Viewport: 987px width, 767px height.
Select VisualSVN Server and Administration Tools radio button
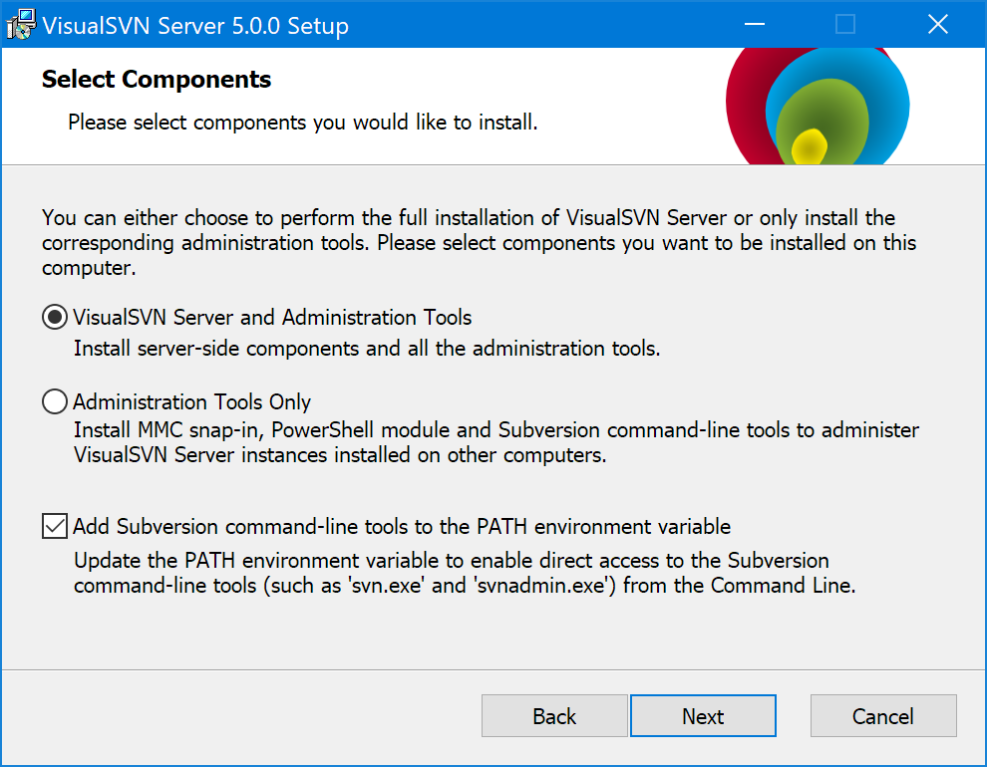(55, 318)
